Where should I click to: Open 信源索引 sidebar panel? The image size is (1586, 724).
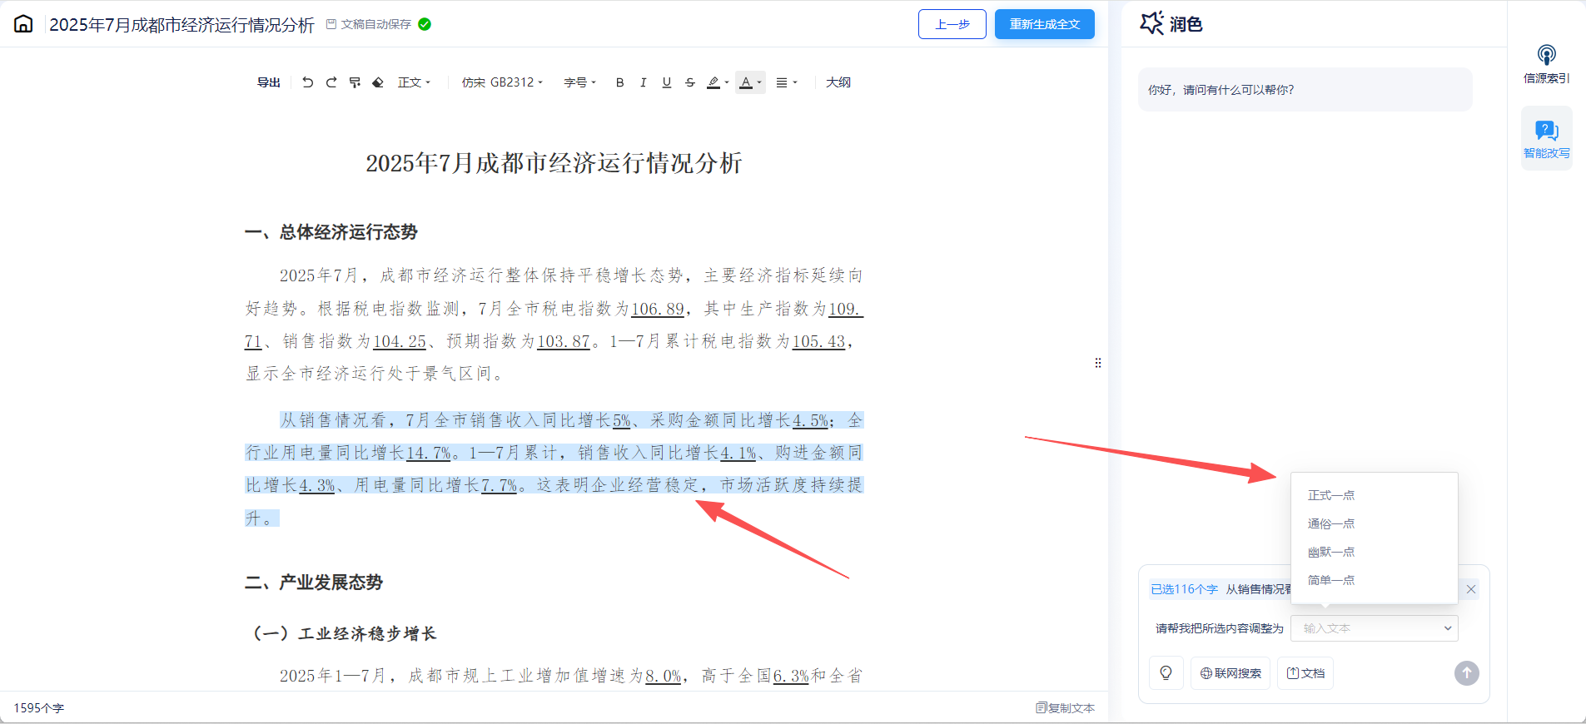pyautogui.click(x=1546, y=64)
